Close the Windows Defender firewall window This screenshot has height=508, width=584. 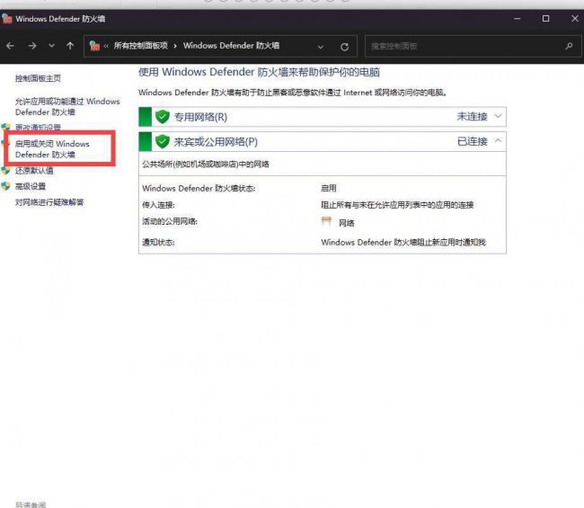tap(575, 19)
